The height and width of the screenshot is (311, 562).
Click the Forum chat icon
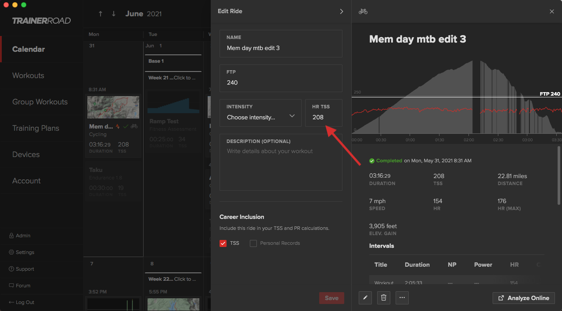click(x=11, y=286)
